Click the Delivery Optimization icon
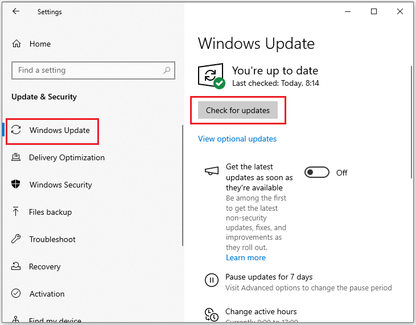 tap(17, 157)
